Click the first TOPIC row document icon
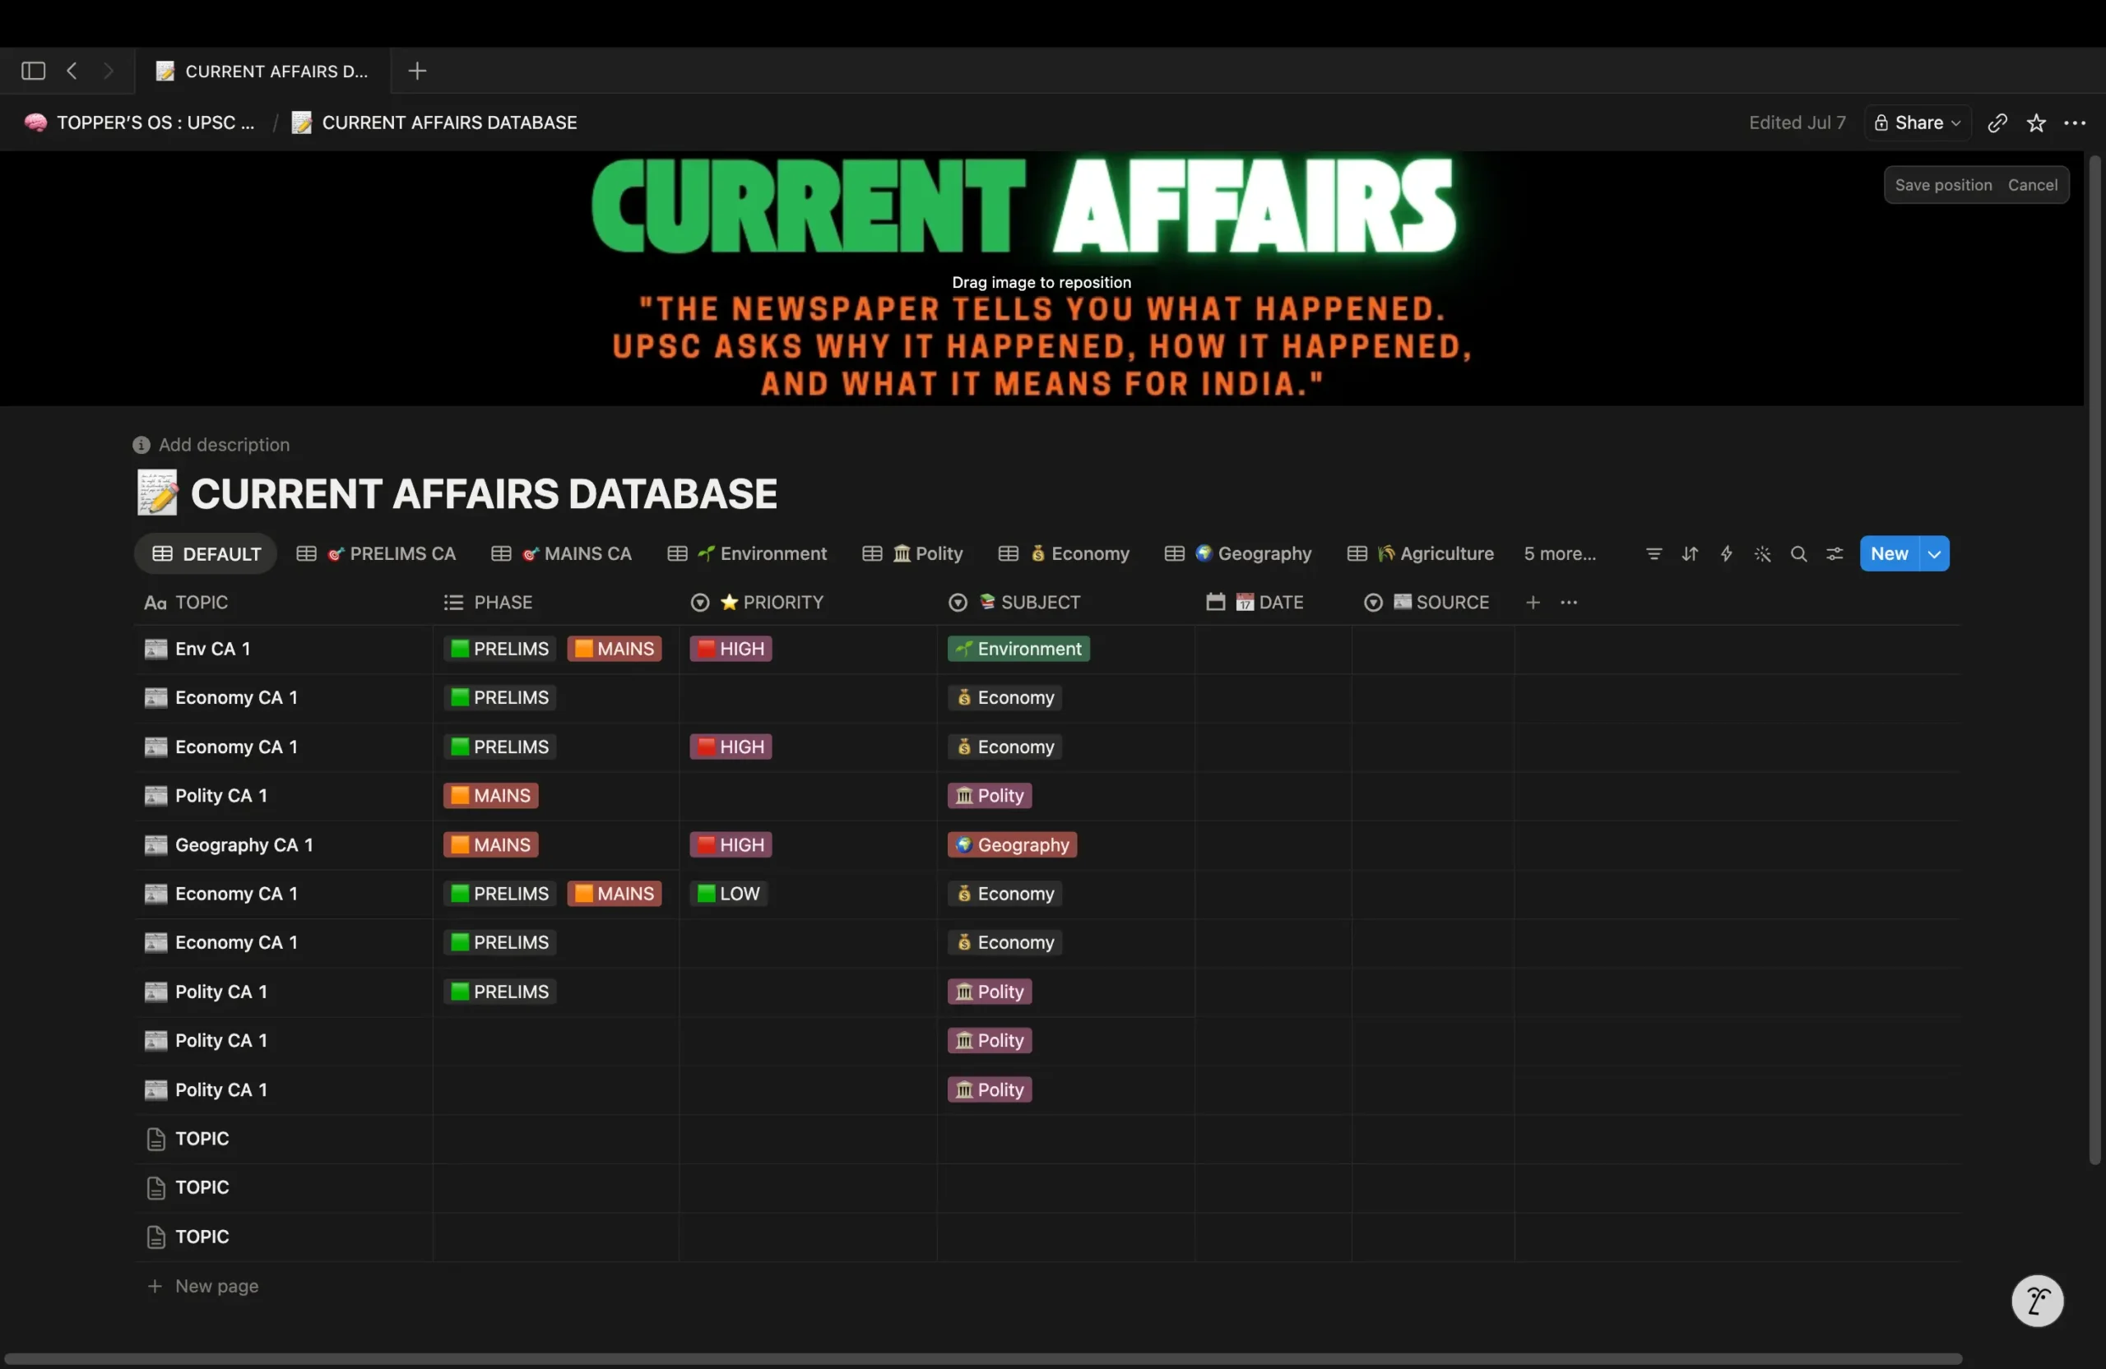The height and width of the screenshot is (1369, 2106). click(x=155, y=1139)
